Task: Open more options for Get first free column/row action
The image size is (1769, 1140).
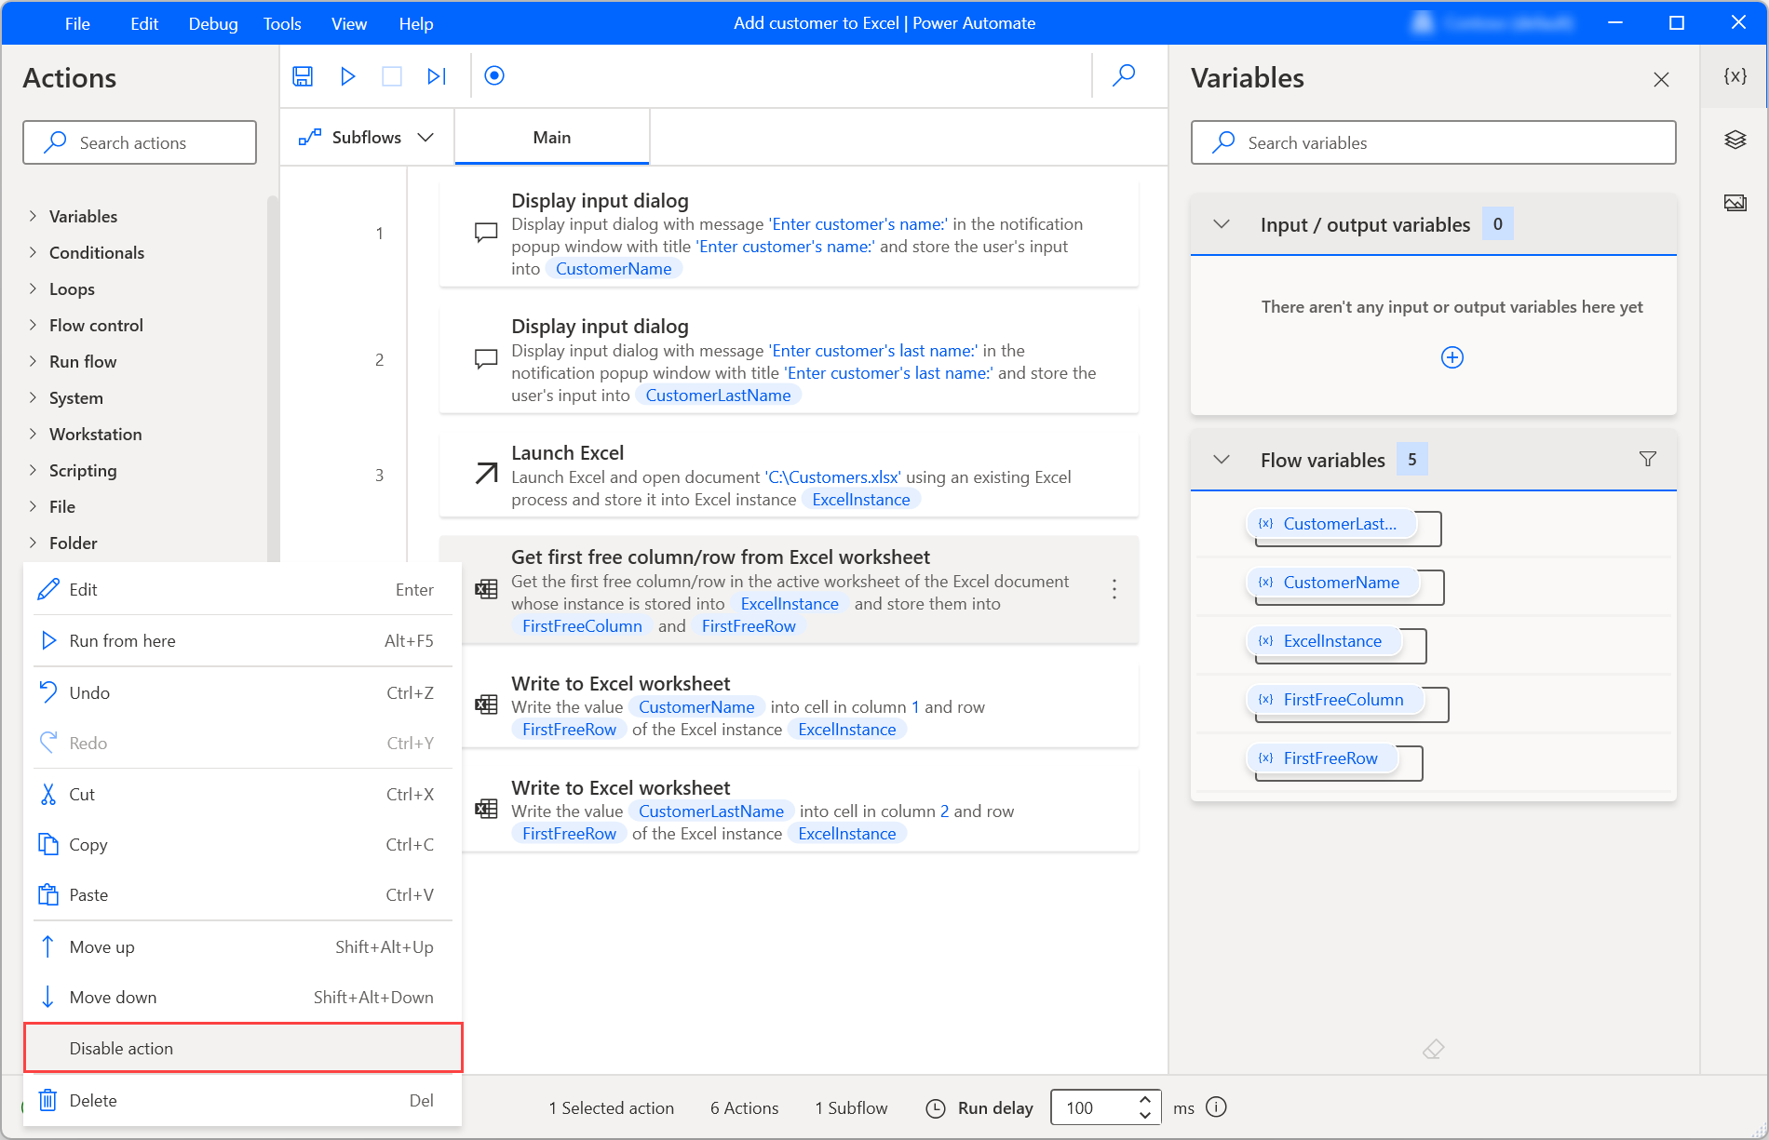Action: [x=1114, y=589]
